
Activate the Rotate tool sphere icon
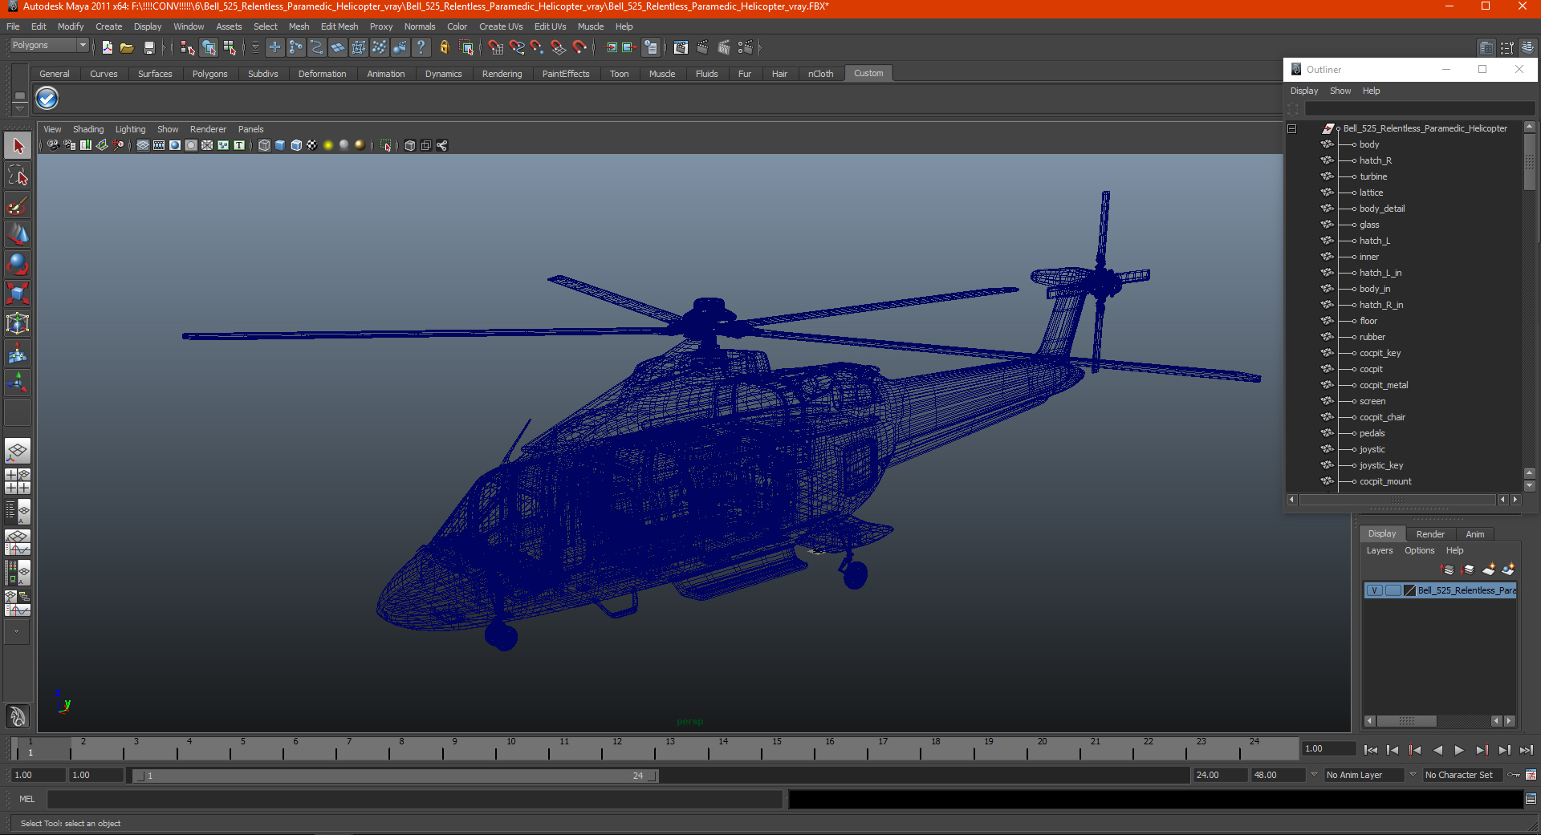(18, 264)
